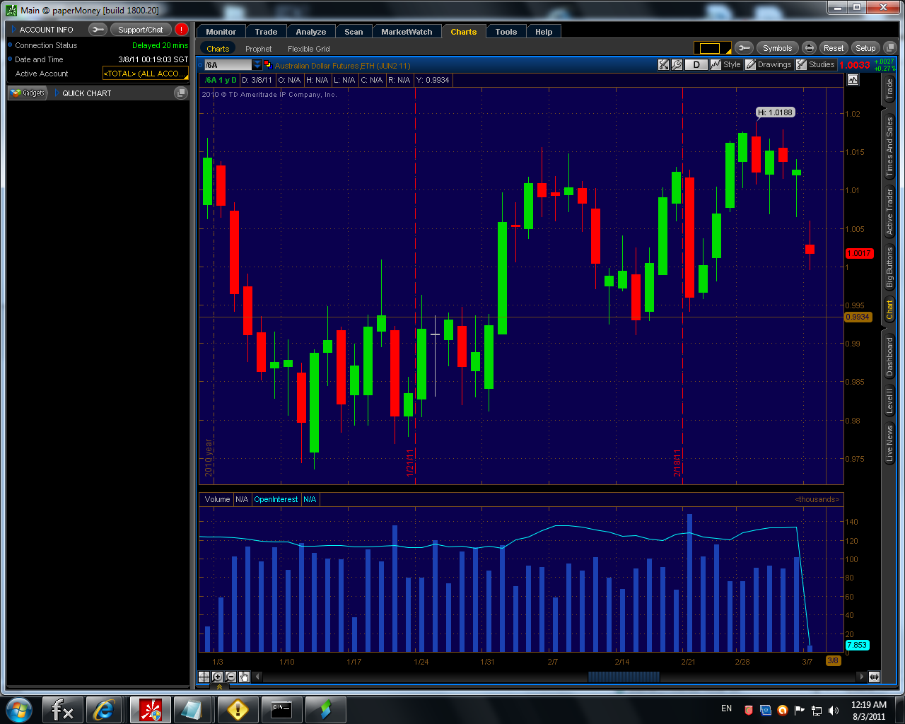905x724 pixels.
Task: Open the Prophet sub-tab
Action: pos(258,48)
